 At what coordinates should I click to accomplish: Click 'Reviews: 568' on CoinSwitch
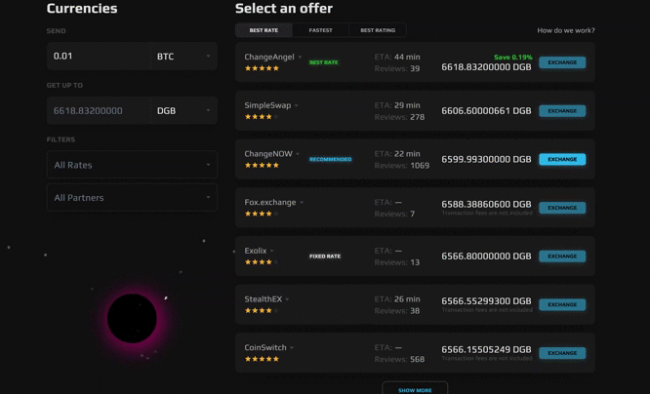click(x=399, y=360)
